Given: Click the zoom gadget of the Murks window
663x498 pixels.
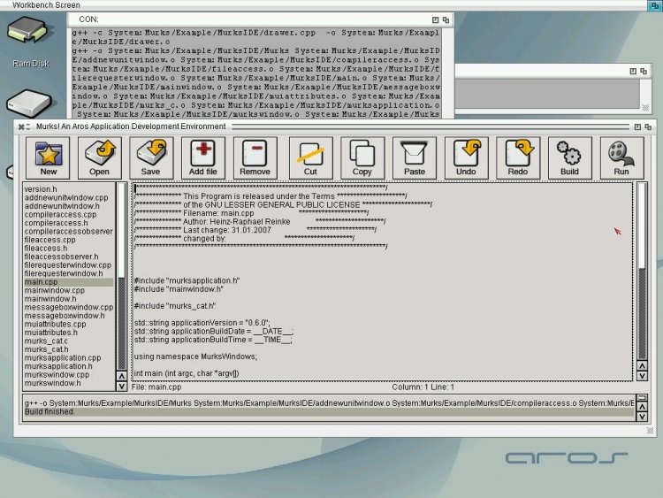Looking at the screenshot, I should pos(637,127).
